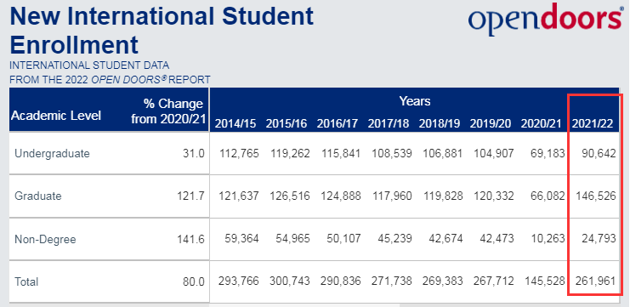This screenshot has height=307, width=630.
Task: Click the 261,961 total value
Action: [596, 281]
